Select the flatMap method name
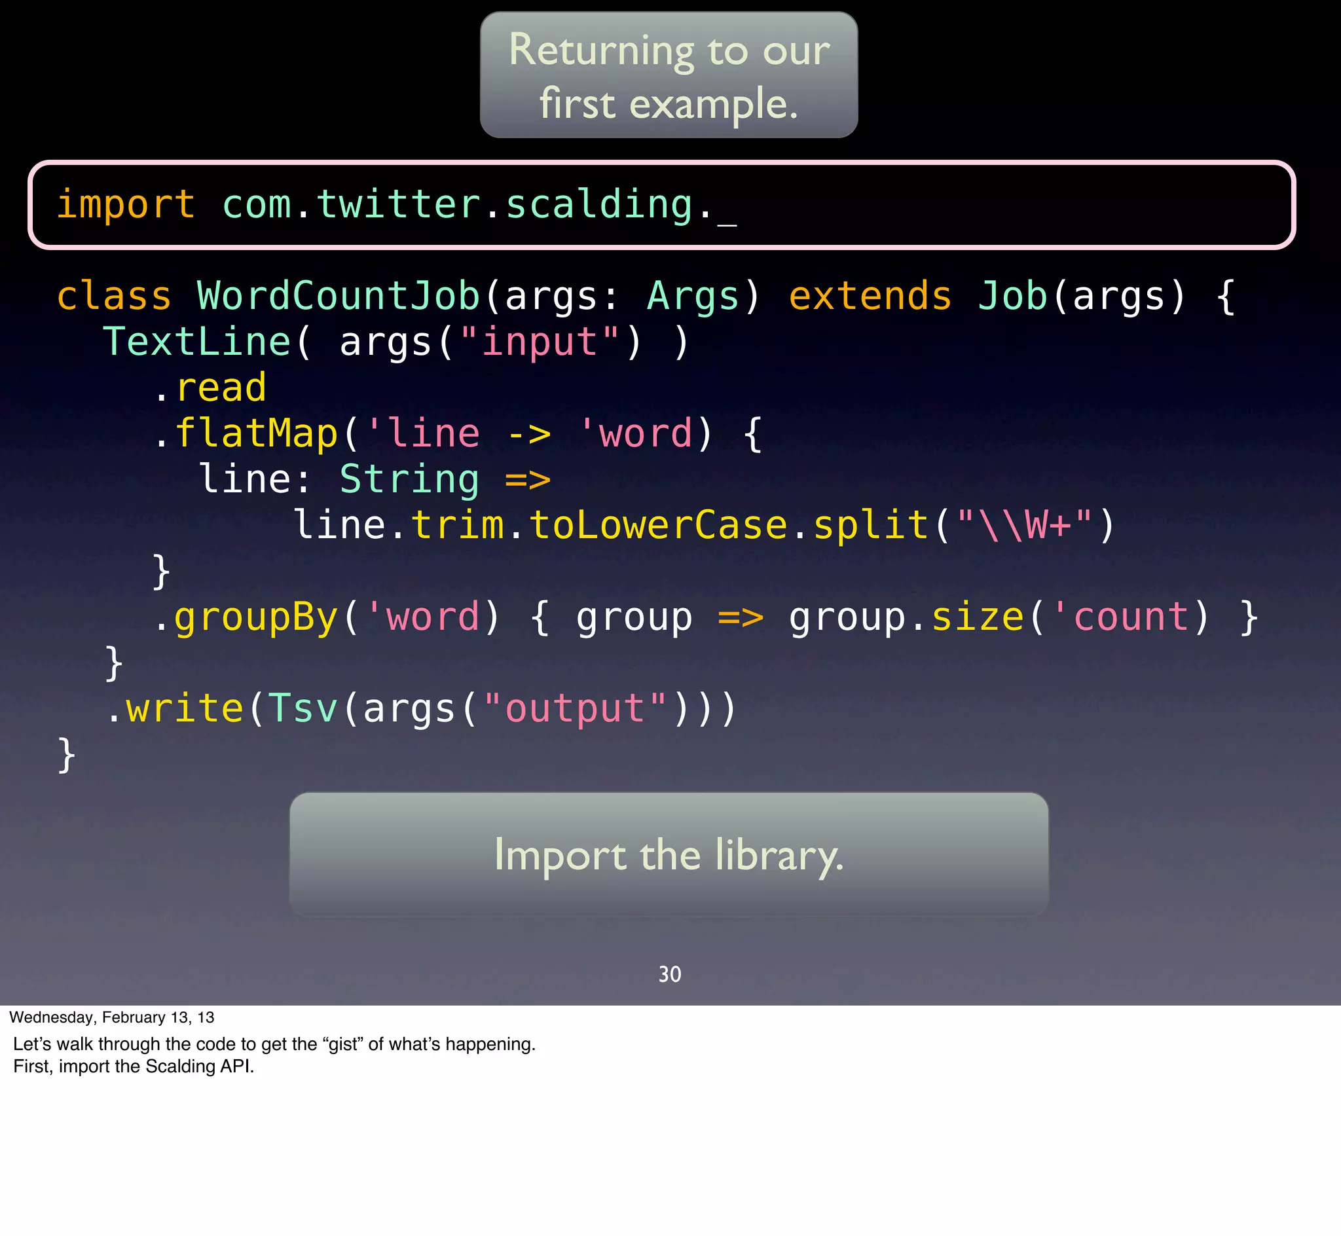This screenshot has width=1341, height=1236. pyautogui.click(x=257, y=433)
